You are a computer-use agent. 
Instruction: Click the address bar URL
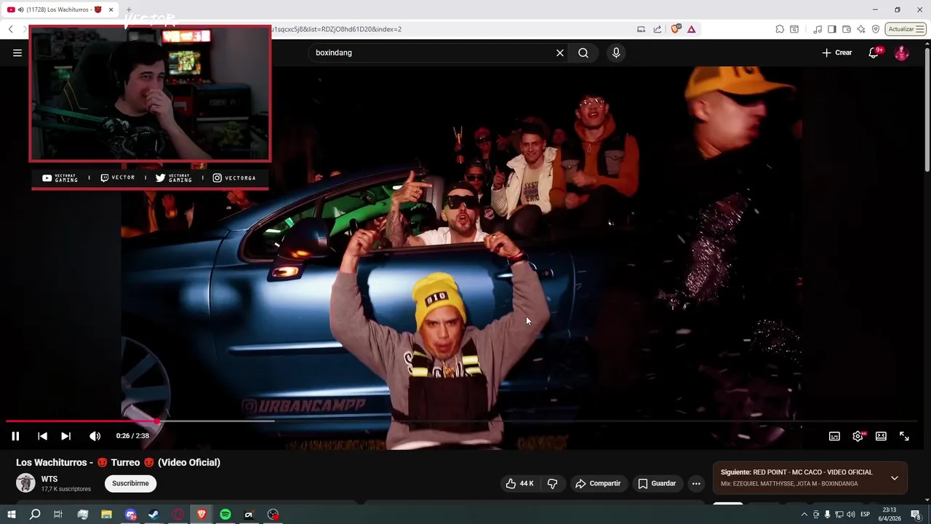(335, 29)
